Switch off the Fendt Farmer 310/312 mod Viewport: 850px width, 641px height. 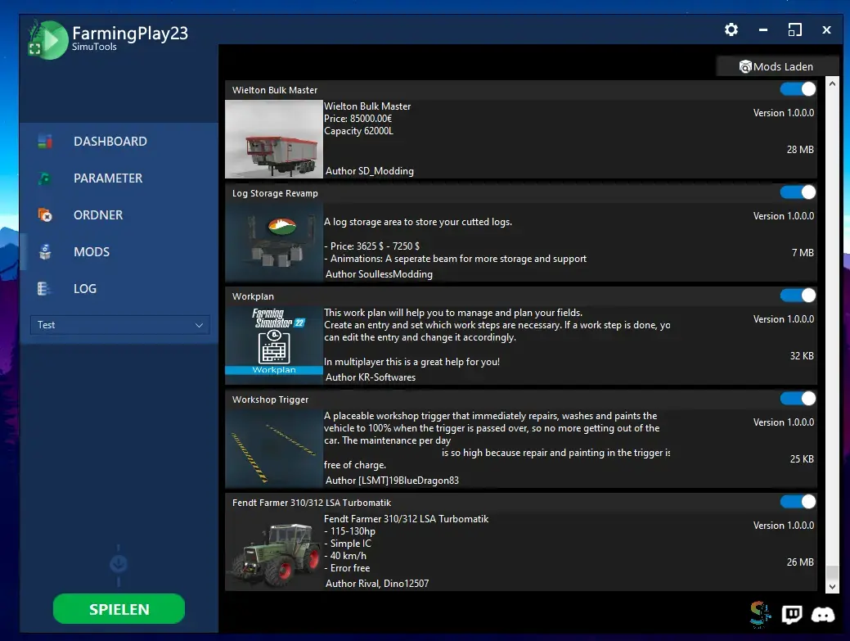pos(798,502)
